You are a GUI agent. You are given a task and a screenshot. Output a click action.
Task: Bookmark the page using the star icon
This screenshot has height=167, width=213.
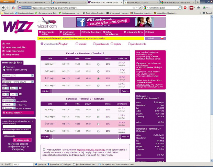click(134, 8)
